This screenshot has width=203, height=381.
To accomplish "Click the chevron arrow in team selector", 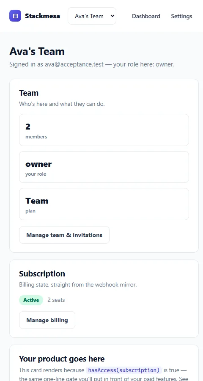I will tap(112, 16).
